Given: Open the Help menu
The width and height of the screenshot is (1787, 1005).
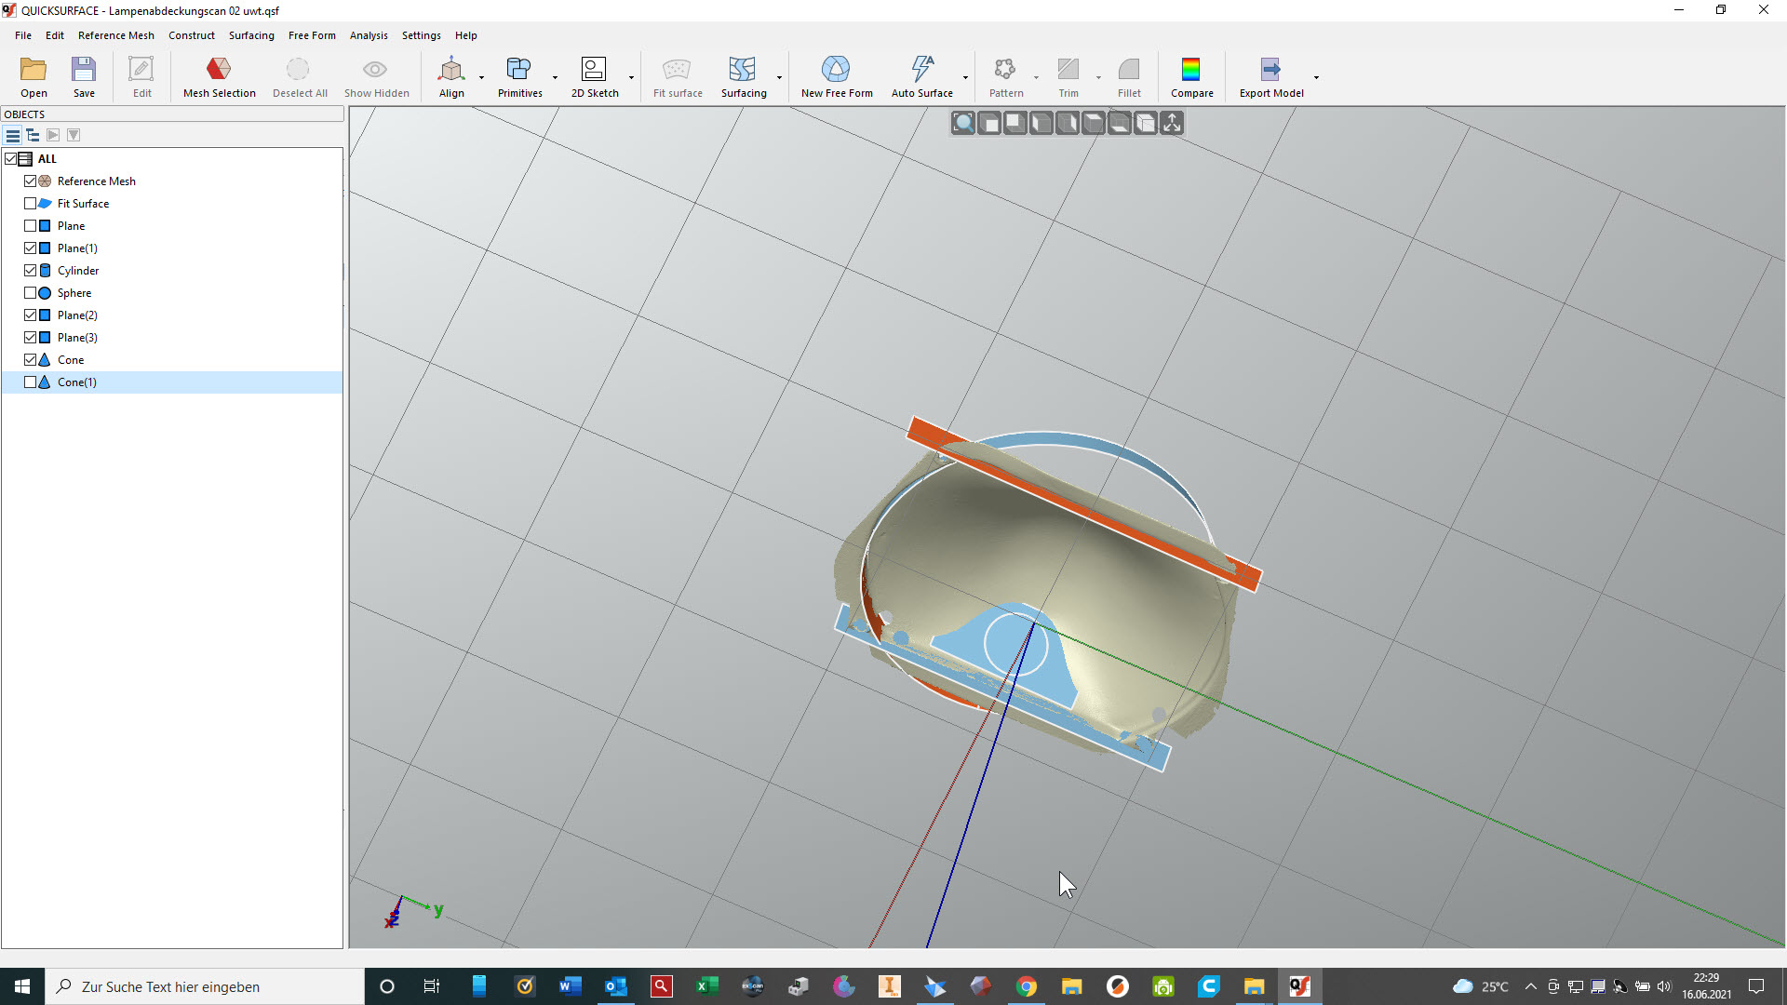Looking at the screenshot, I should click(x=465, y=35).
